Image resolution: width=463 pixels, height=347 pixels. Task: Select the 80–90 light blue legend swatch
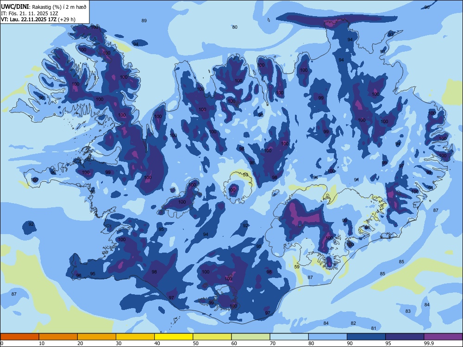click(x=328, y=337)
